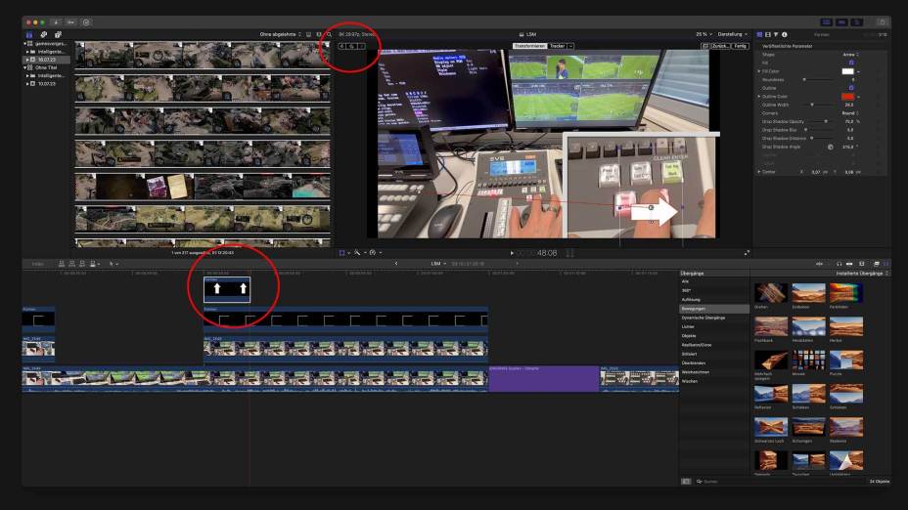908x510 pixels.
Task: Click the Index button in the timeline toolbar
Action: pyautogui.click(x=37, y=264)
